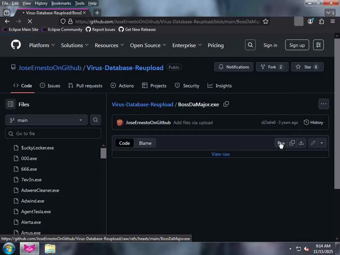Image resolution: width=340 pixels, height=255 pixels.
Task: Open the Insights repository tab
Action: [x=219, y=86]
